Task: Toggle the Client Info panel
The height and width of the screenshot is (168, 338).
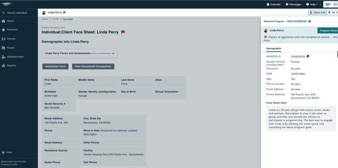Action: (x=317, y=13)
